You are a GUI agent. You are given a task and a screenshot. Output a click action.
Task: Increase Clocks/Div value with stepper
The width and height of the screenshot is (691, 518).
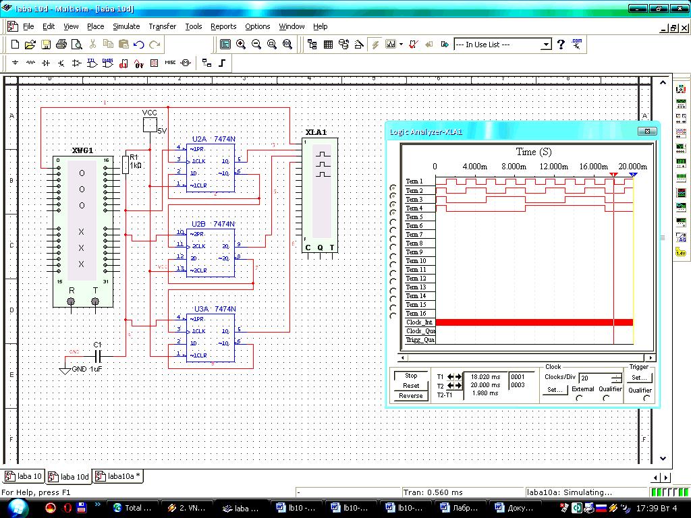[x=617, y=376]
